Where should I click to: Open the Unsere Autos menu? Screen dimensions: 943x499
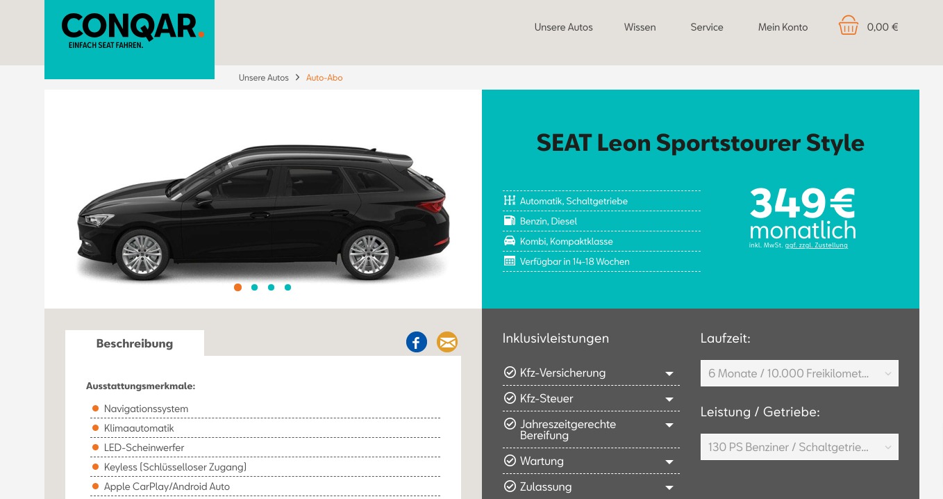tap(563, 27)
